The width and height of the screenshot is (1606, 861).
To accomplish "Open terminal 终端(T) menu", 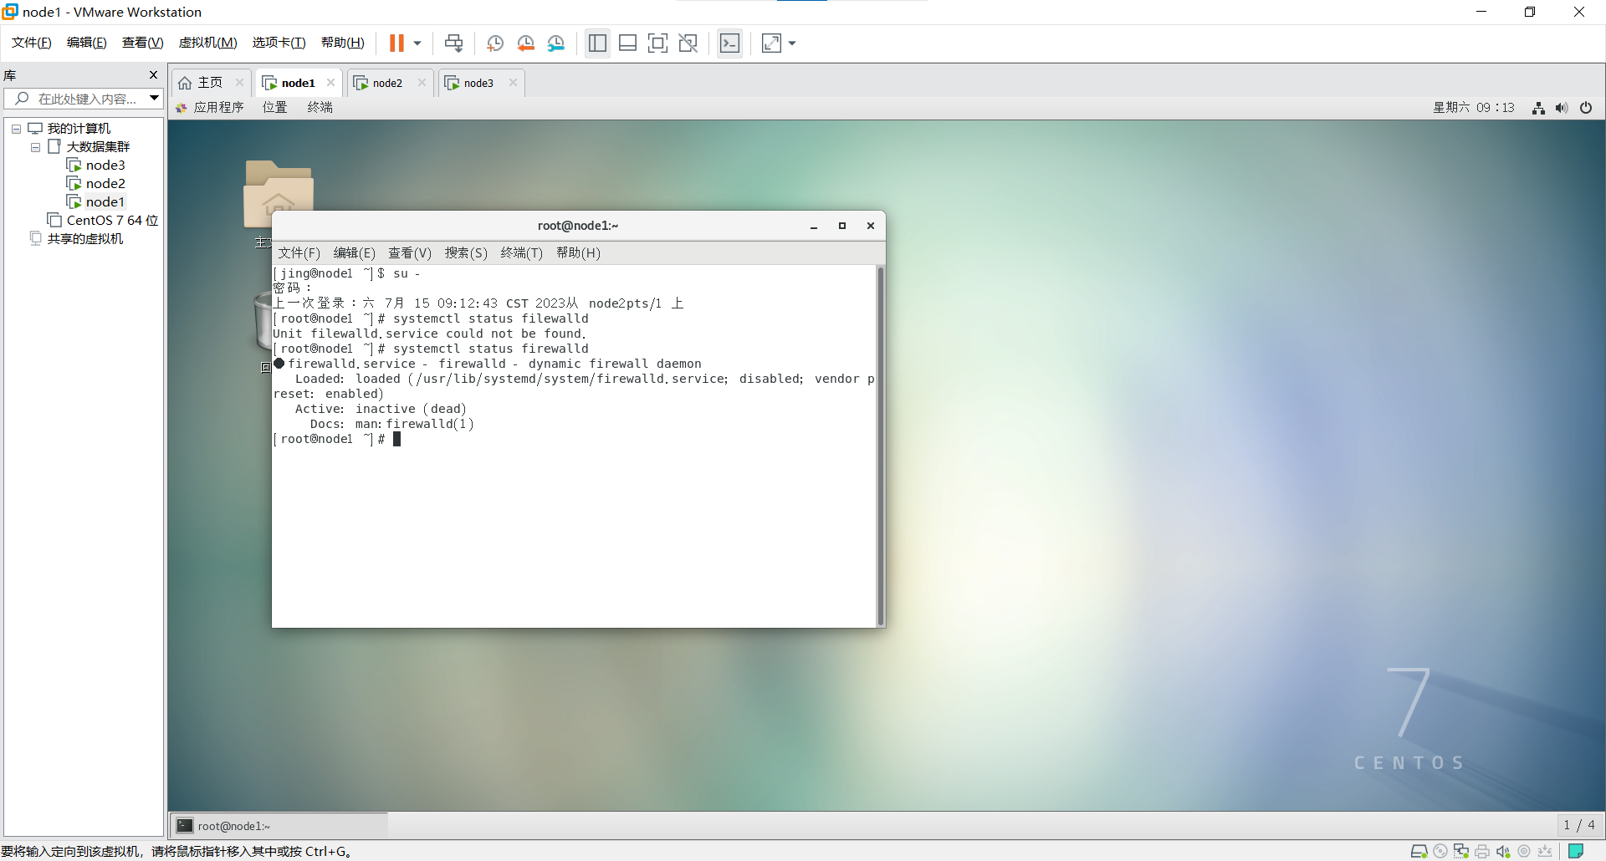I will [522, 252].
